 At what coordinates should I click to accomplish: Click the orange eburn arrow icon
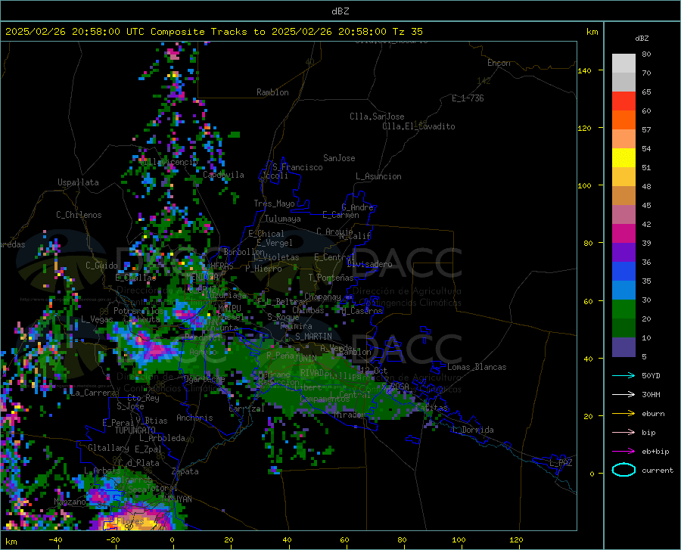point(623,413)
